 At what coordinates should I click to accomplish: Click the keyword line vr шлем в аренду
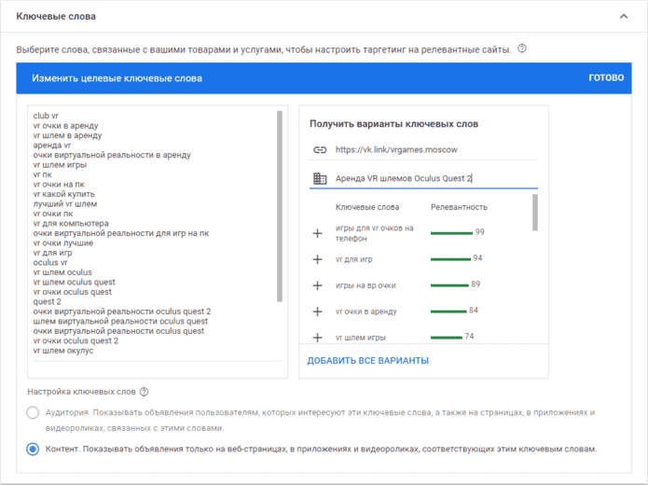pos(67,135)
